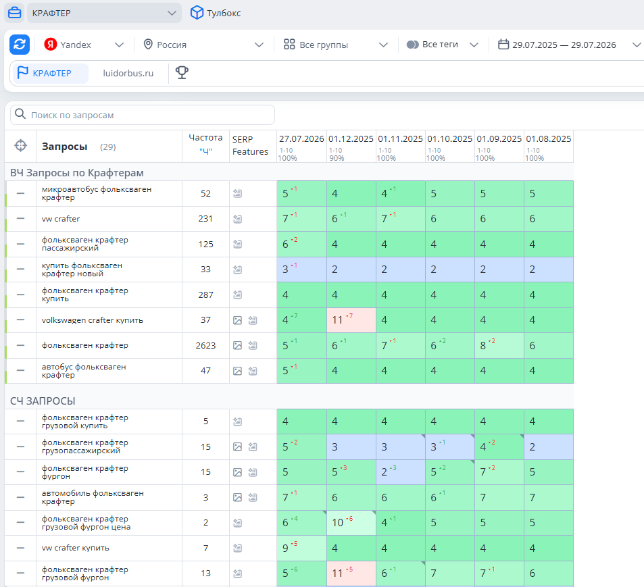
Task: Click the briefcase project icon
Action: [14, 13]
